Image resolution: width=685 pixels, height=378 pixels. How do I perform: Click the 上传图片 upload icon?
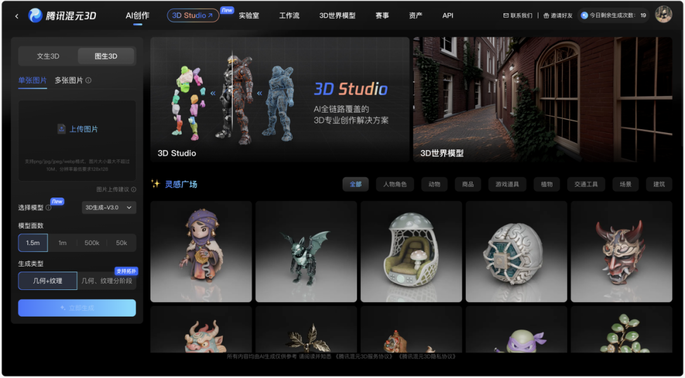62,129
